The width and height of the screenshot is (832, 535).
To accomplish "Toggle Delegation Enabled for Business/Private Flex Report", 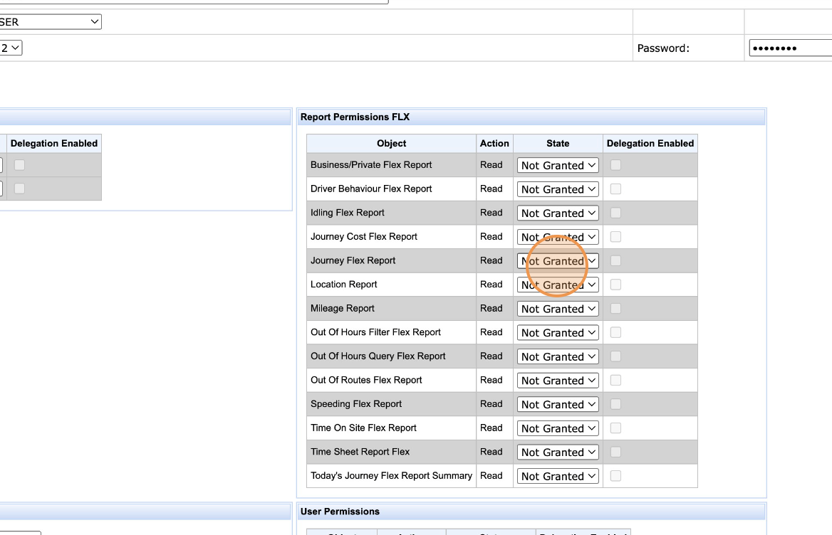I will tap(615, 165).
